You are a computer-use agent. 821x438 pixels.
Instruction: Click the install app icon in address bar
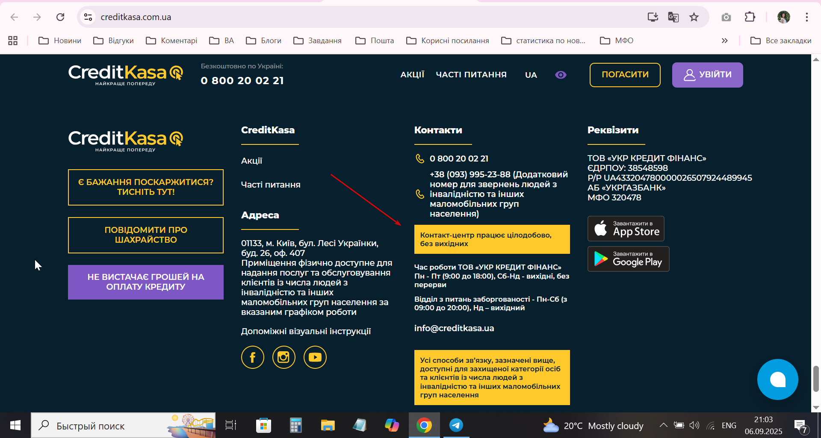coord(653,17)
